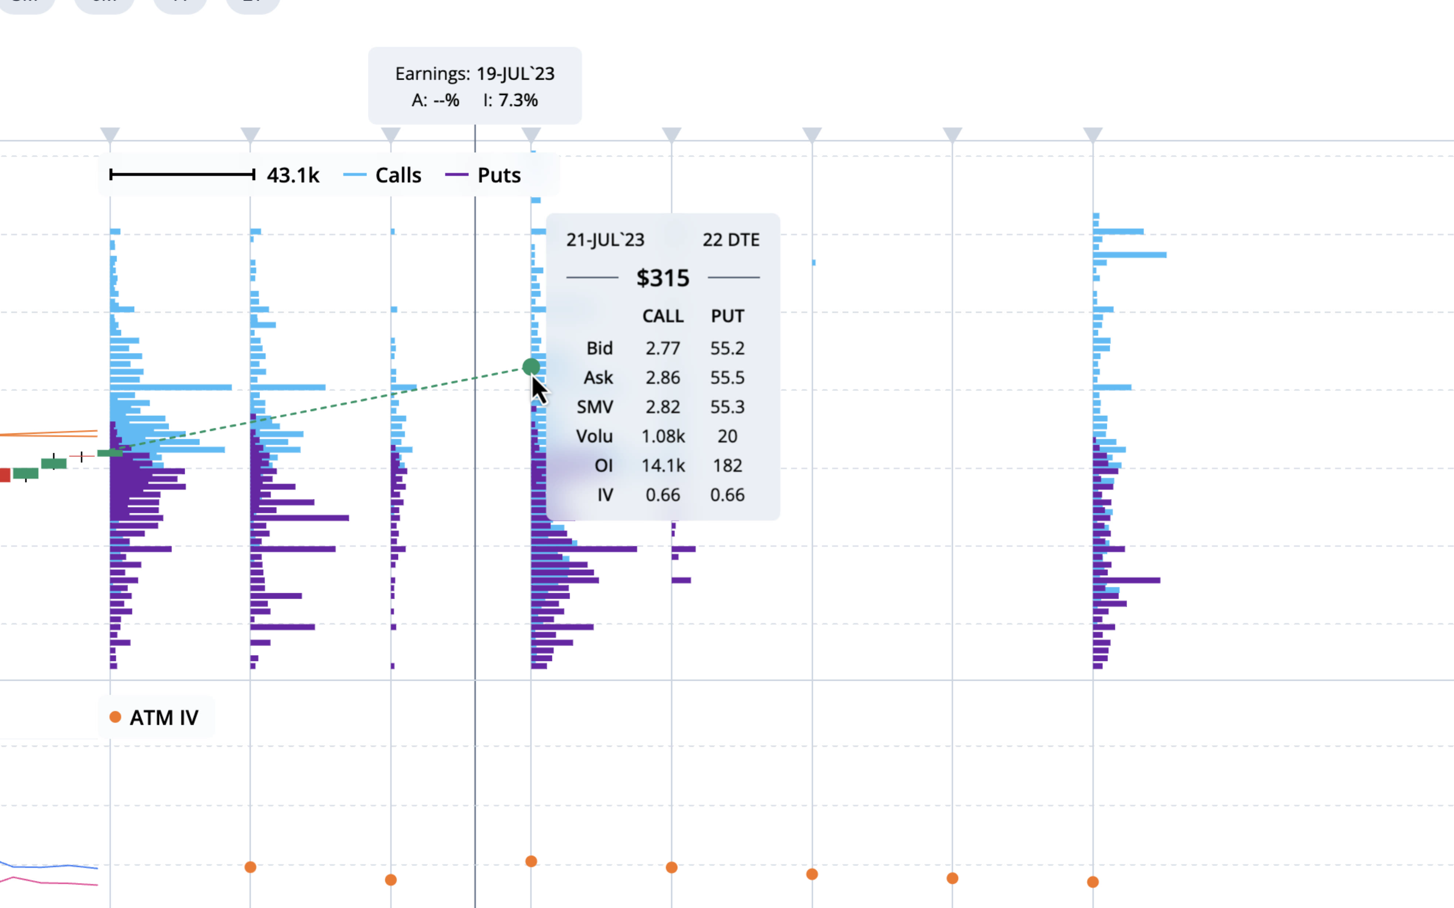Viewport: 1454px width, 908px height.
Task: Click the rightmost gray expiration triangle
Action: coord(1094,132)
